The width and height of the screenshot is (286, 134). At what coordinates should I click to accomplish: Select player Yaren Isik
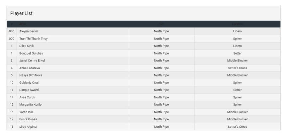[x=26, y=112]
